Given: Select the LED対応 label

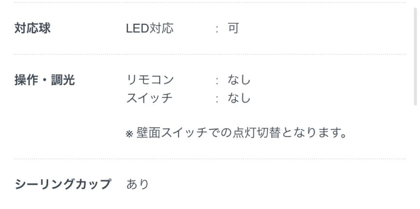Looking at the screenshot, I should click(x=150, y=28).
